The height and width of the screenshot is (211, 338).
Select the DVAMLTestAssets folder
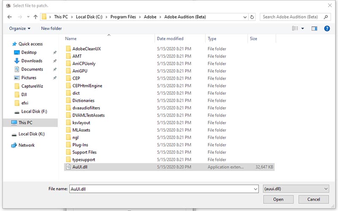[88, 115]
